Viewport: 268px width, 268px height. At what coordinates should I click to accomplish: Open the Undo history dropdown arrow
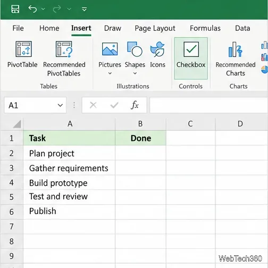(43, 9)
